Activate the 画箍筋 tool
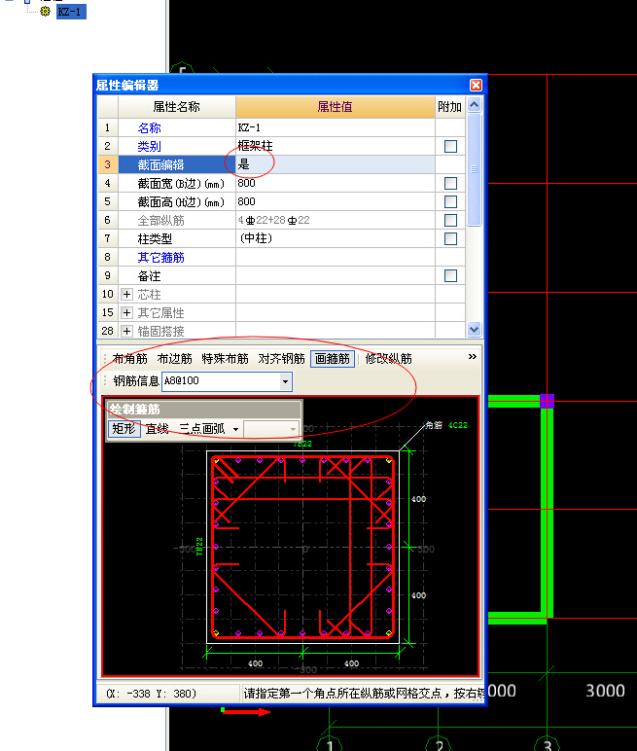 pyautogui.click(x=333, y=359)
